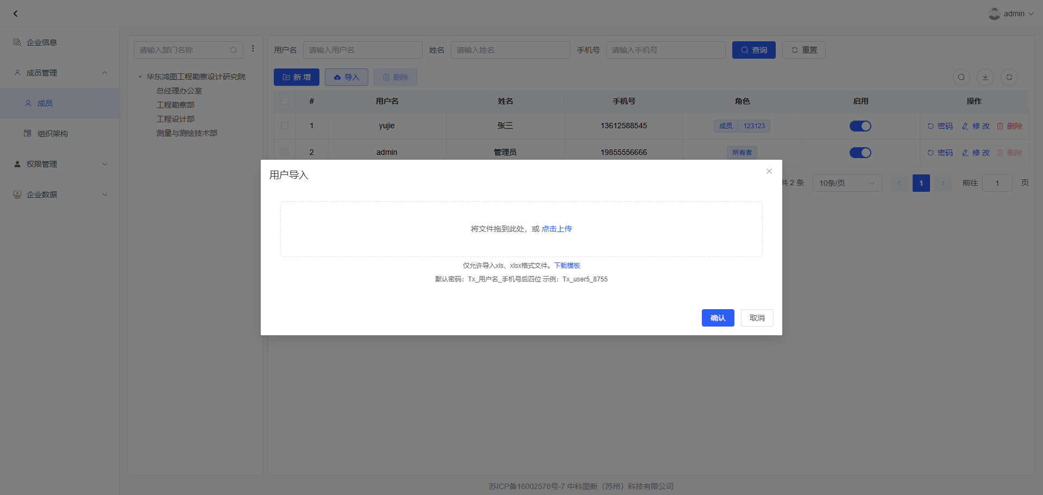The image size is (1043, 495).
Task: Disable the enabled switch for yujie
Action: 860,126
